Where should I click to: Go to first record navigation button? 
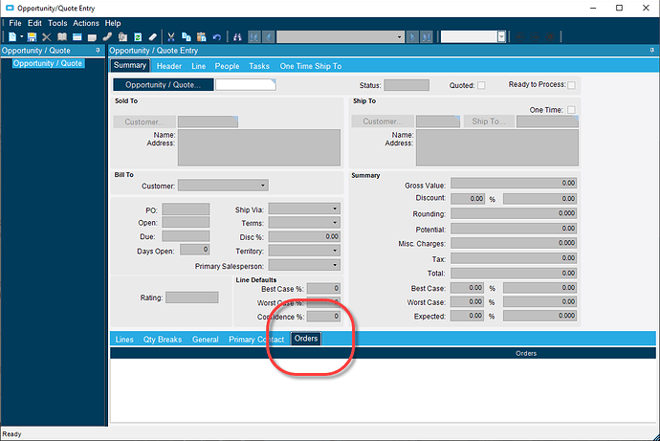click(x=254, y=37)
